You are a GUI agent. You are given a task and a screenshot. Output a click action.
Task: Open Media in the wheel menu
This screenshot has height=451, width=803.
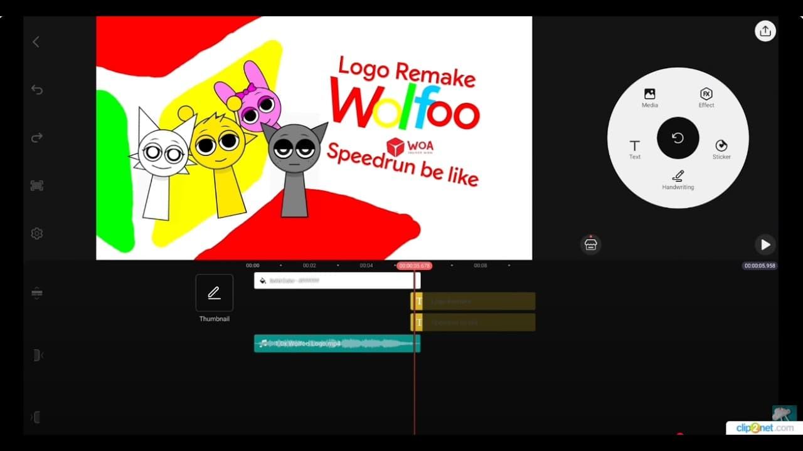click(x=650, y=98)
